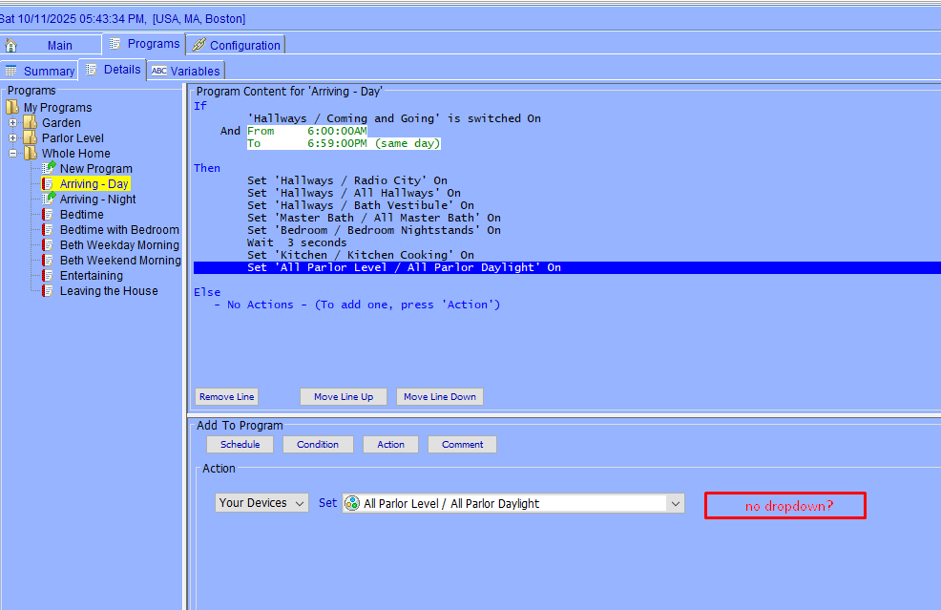Screen dimensions: 941x610
Task: Click the Bedtime program icon
Action: 48,215
